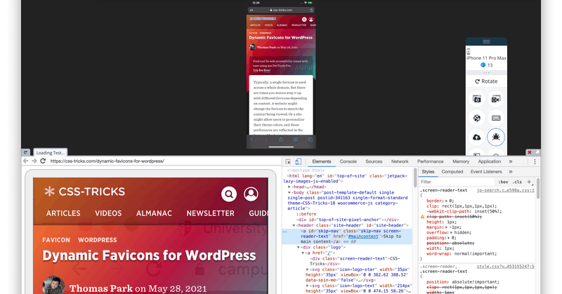Screen dimensions: 562x294
Task: Open the Performance tab
Action: click(430, 161)
